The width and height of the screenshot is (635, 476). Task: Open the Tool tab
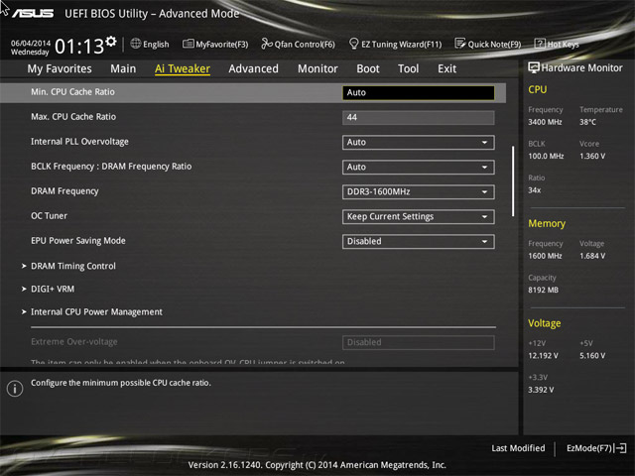(408, 68)
